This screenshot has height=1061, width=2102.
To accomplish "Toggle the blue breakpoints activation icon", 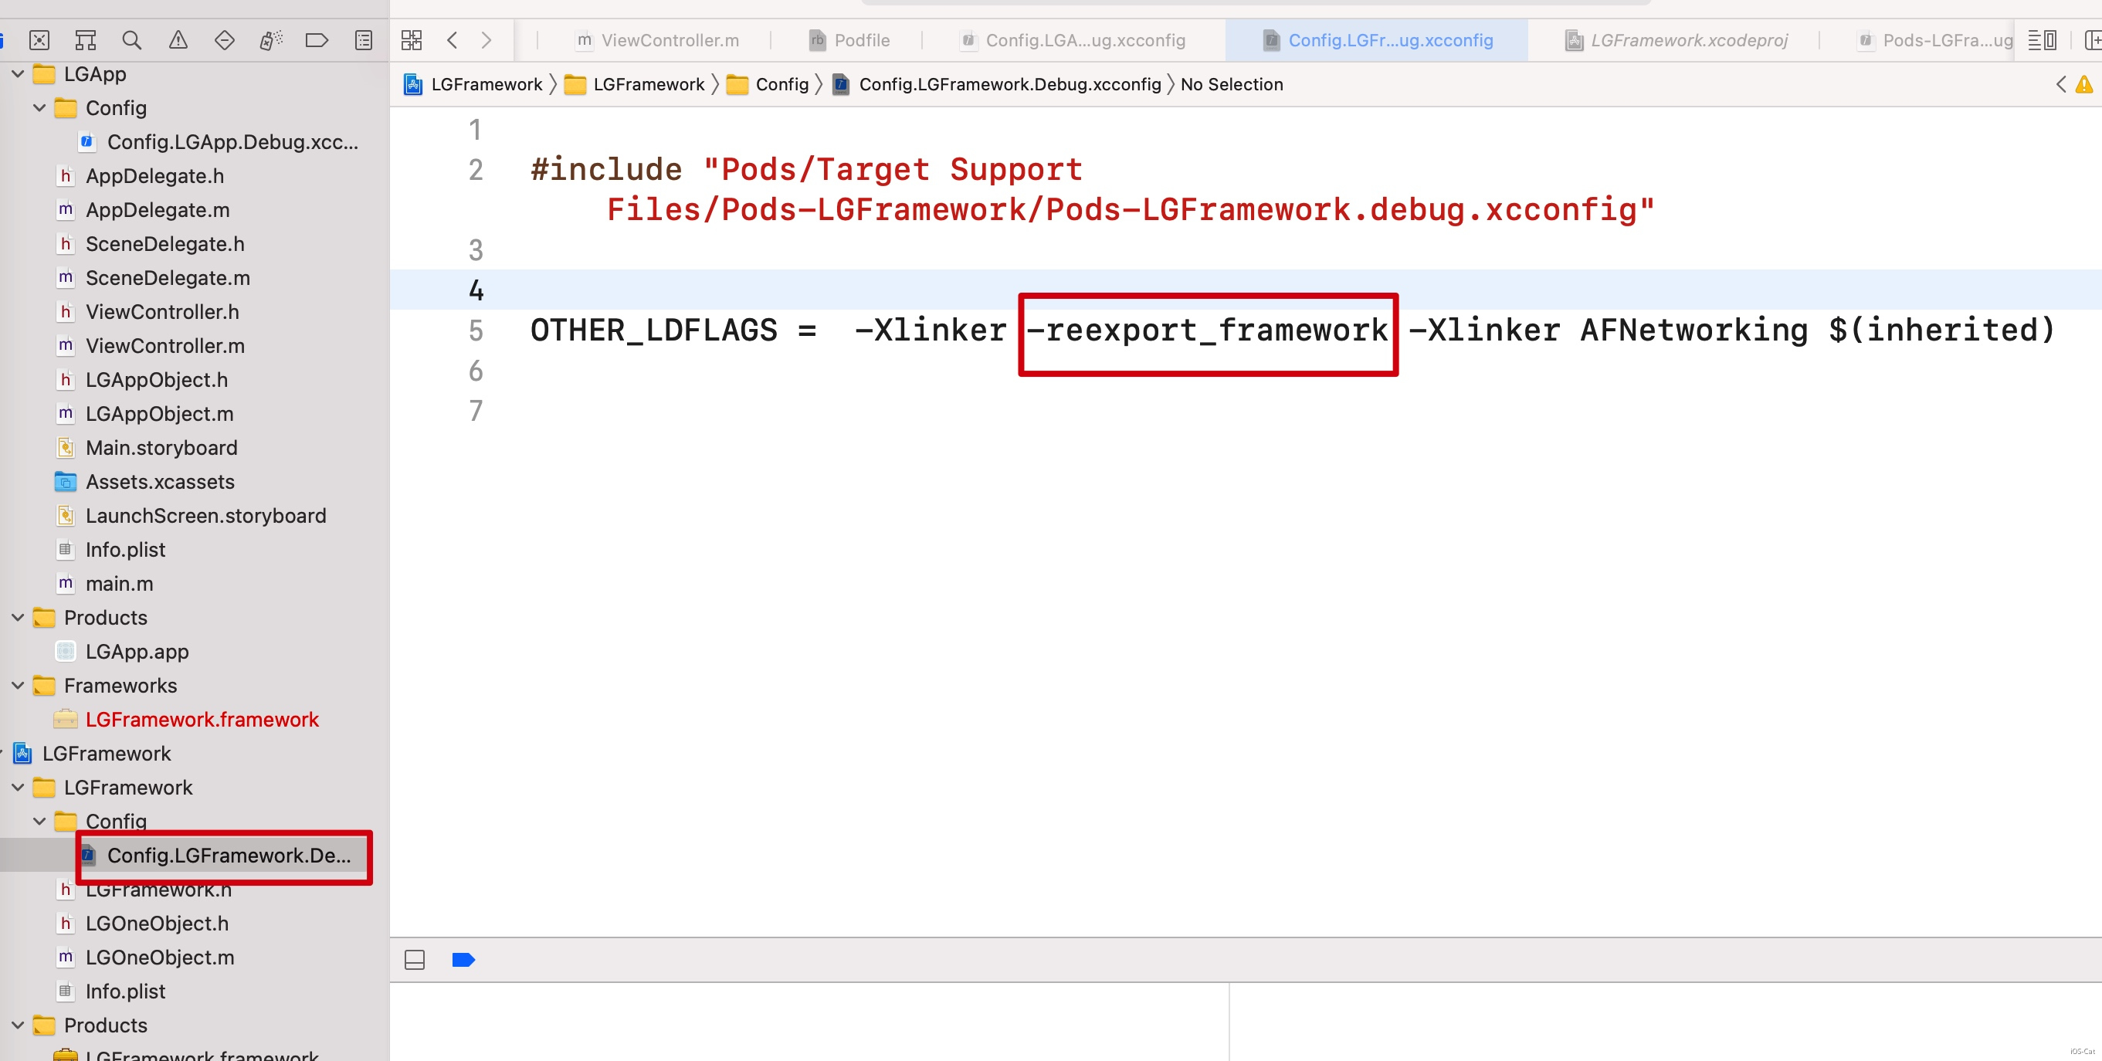I will 463,960.
